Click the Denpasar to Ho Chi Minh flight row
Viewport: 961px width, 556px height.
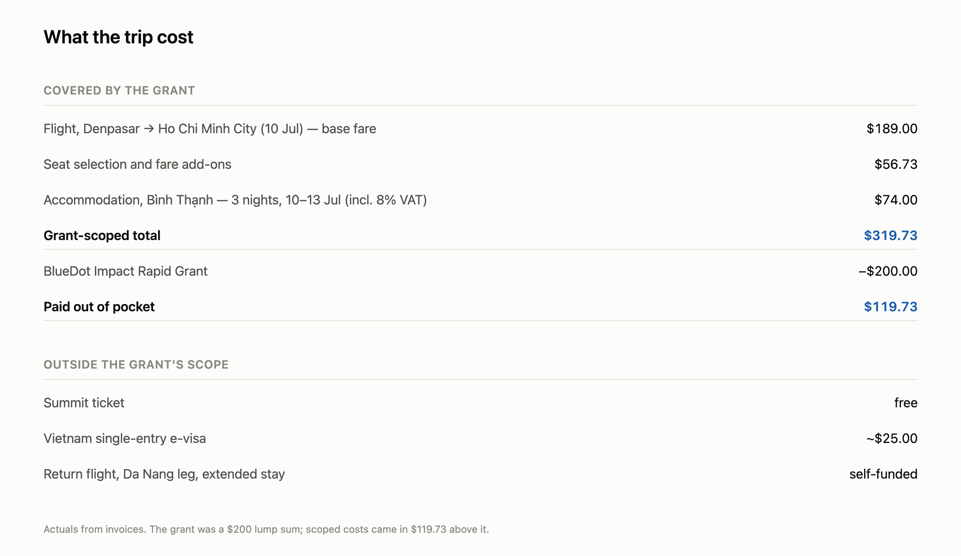480,129
